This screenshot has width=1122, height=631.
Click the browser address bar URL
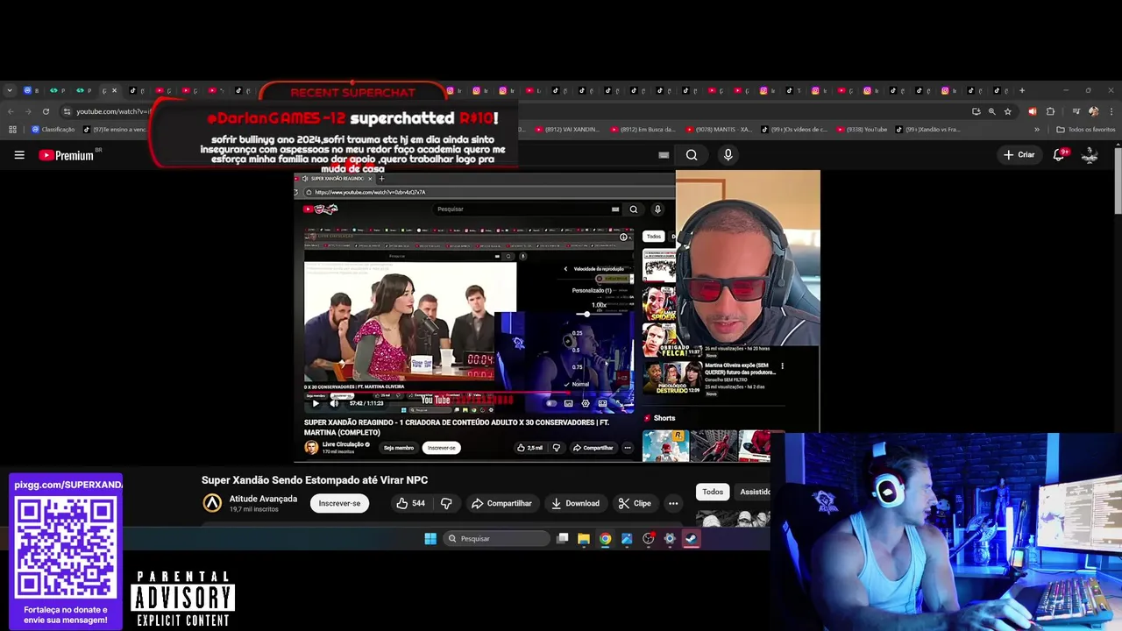pos(114,111)
